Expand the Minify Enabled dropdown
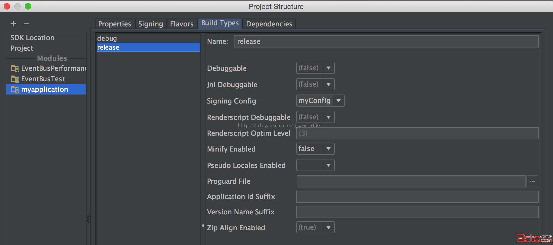The height and width of the screenshot is (245, 553). tap(329, 149)
